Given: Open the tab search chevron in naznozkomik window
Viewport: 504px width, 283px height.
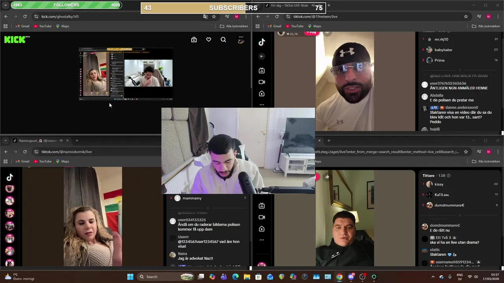Looking at the screenshot, I should tap(6, 140).
